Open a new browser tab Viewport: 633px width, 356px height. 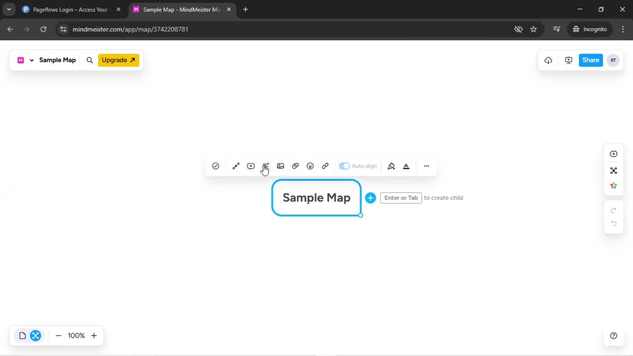(x=245, y=10)
